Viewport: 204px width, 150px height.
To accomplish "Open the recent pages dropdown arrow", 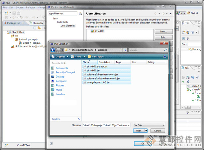I will pyautogui.click(x=62, y=50).
